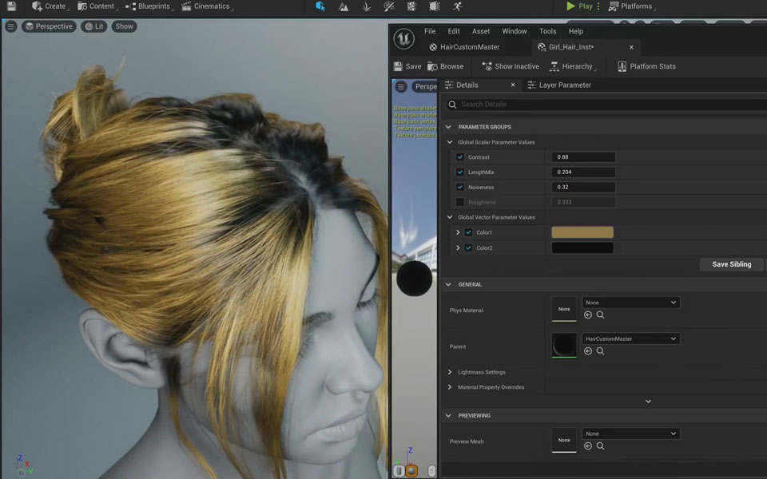
Task: Open Platform Stats panel
Action: click(x=646, y=66)
